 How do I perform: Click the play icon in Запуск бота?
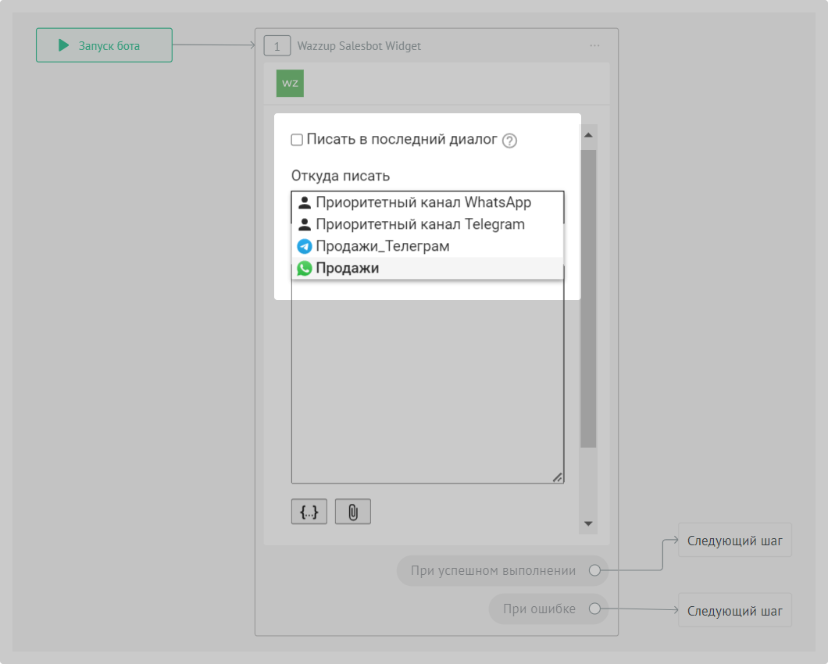pyautogui.click(x=63, y=45)
